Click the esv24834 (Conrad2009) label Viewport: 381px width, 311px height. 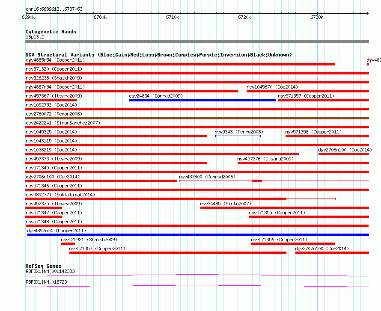156,96
